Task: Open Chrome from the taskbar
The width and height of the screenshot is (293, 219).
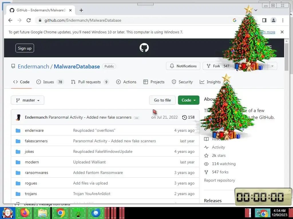Action: [x=60, y=213]
